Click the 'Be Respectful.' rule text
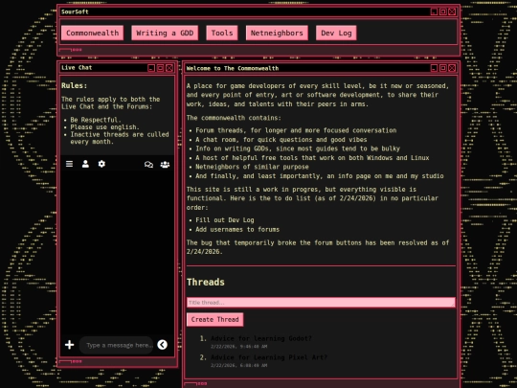517x388 pixels. click(96, 120)
